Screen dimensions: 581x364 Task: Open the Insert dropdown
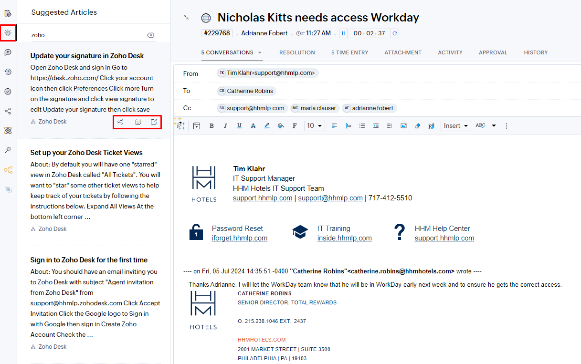coord(455,126)
